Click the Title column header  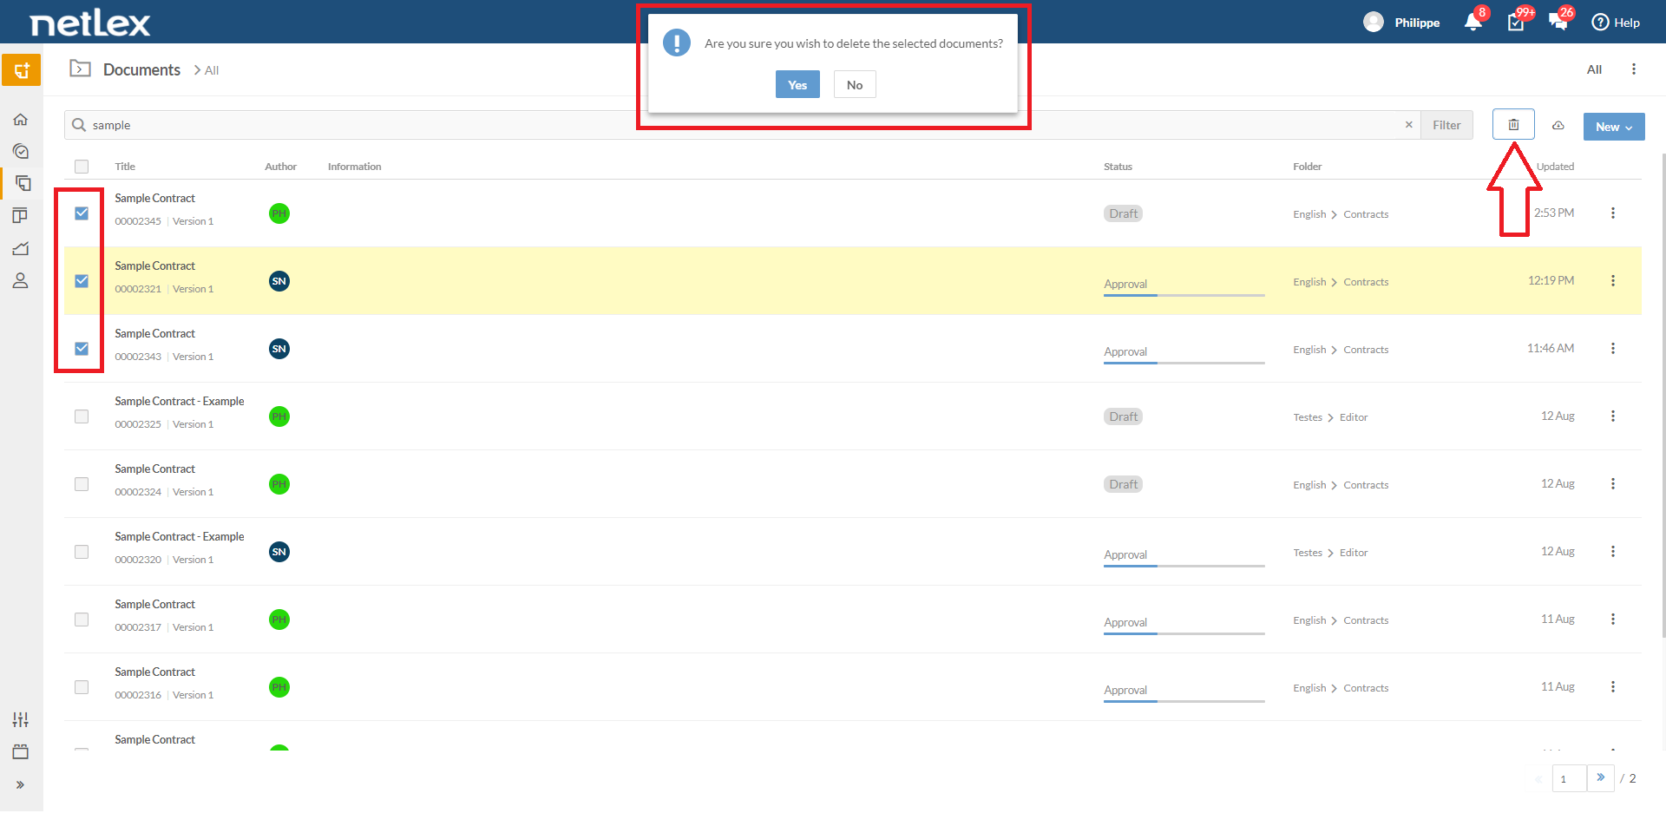(125, 167)
